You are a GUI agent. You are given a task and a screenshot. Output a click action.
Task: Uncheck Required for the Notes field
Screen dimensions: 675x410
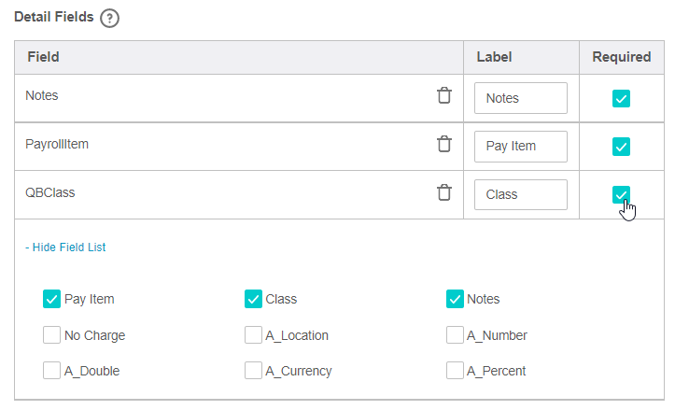(621, 99)
